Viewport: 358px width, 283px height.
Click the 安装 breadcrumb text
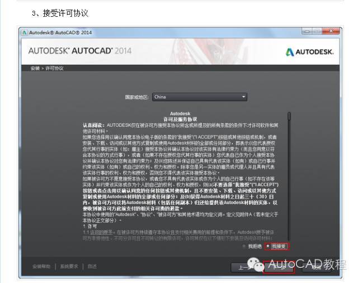tap(35, 68)
